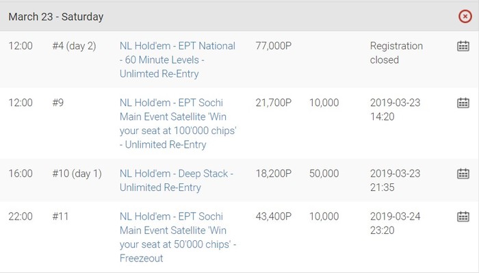Select the 43,400P buy-in amount
The image size is (479, 273).
point(274,216)
